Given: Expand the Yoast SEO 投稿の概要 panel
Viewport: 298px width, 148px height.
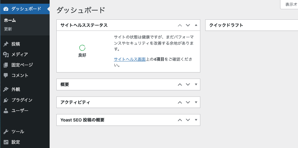Looking at the screenshot, I should (x=196, y=120).
